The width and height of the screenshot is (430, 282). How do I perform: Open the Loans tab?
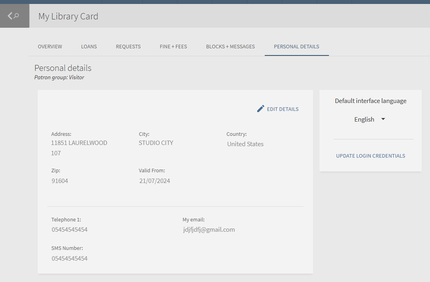tap(89, 47)
